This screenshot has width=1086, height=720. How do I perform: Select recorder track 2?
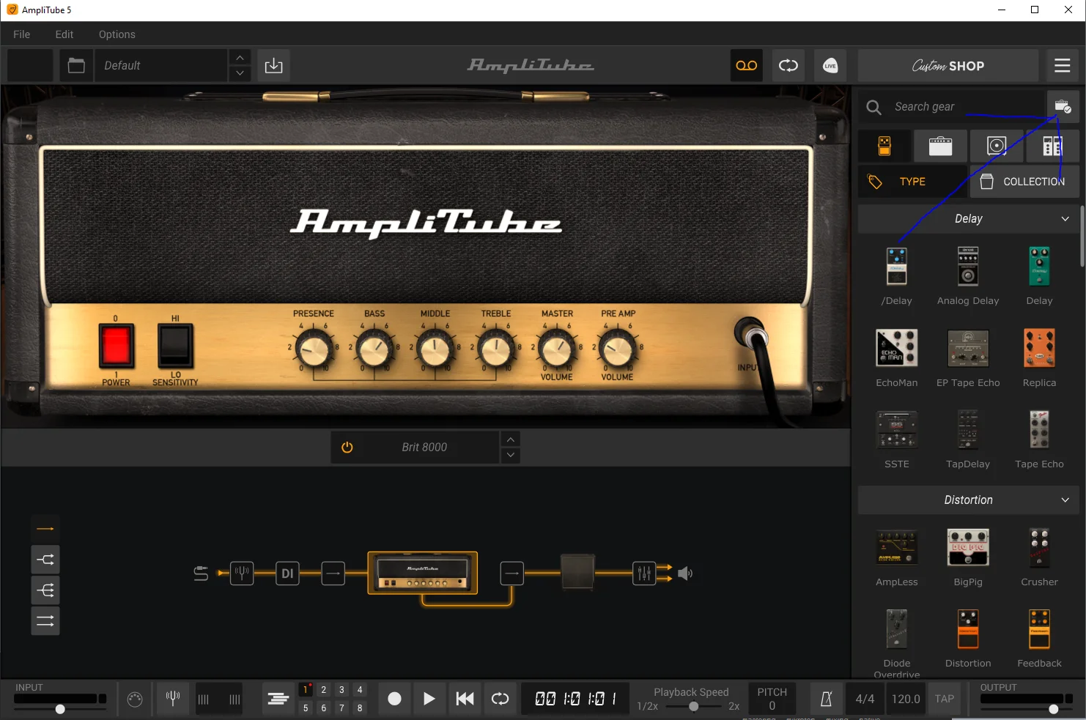tap(323, 689)
